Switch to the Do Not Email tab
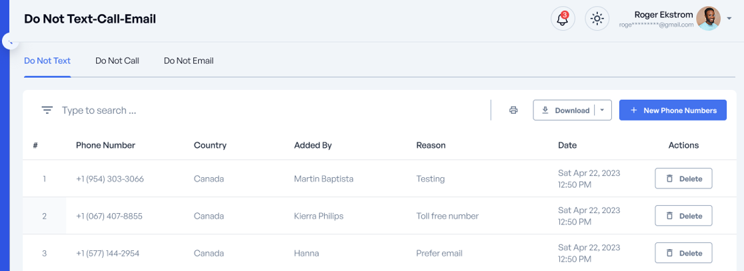Viewport: 744px width, 271px height. pyautogui.click(x=189, y=61)
